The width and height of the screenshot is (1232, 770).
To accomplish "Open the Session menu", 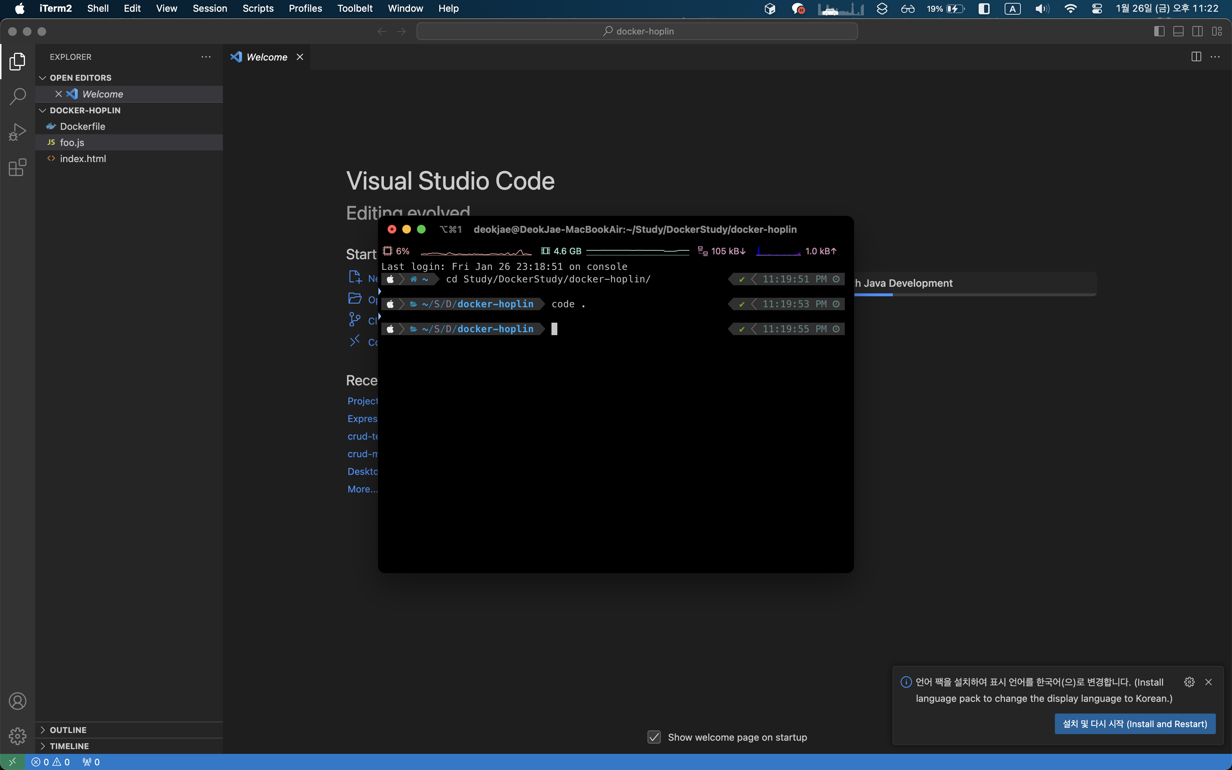I will (x=209, y=8).
